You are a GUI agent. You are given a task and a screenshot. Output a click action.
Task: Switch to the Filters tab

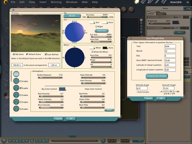coord(161,13)
